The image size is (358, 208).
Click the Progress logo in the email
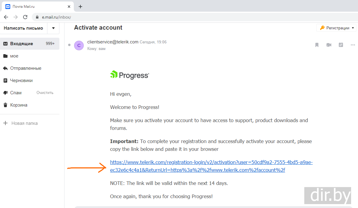pos(130,75)
